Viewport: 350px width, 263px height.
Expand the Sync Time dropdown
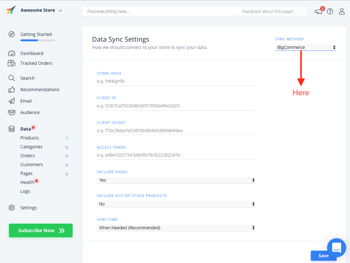coord(176,228)
